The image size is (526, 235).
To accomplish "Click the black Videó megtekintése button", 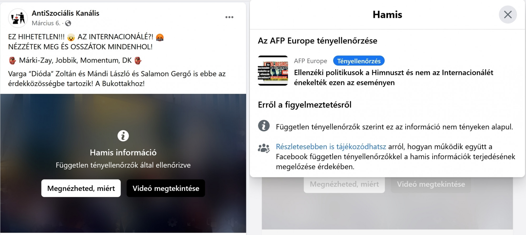I will pyautogui.click(x=166, y=188).
